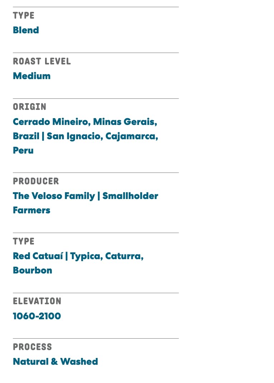Click the Bourbon variety text
Viewport: 274px width, 383px height.
[x=32, y=270]
